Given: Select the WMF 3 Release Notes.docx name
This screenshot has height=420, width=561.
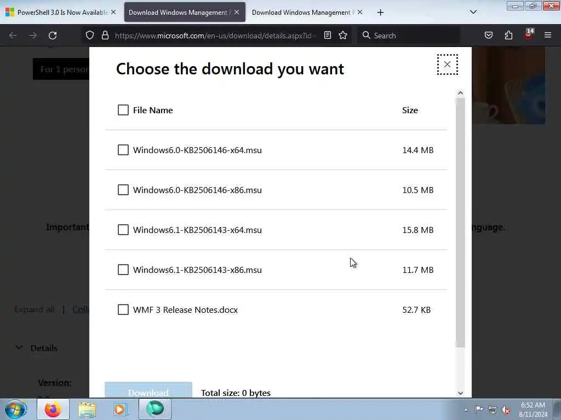Looking at the screenshot, I should [x=185, y=310].
